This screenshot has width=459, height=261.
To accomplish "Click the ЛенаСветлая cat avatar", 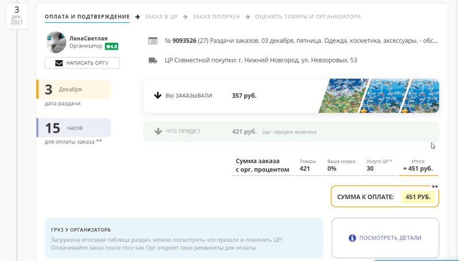I will (x=56, y=42).
